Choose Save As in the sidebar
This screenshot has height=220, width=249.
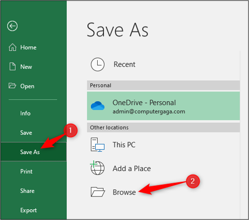pos(34,152)
